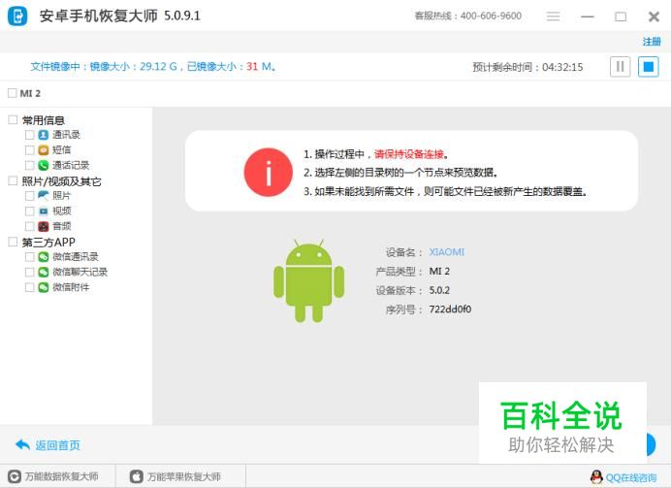Click the contacts icon beside 通讯录
This screenshot has height=488, width=671.
click(44, 135)
